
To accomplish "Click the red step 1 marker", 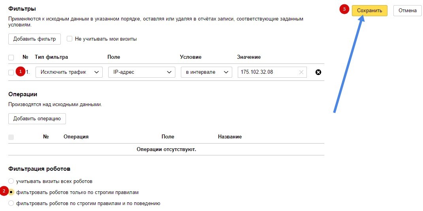I will [x=20, y=71].
